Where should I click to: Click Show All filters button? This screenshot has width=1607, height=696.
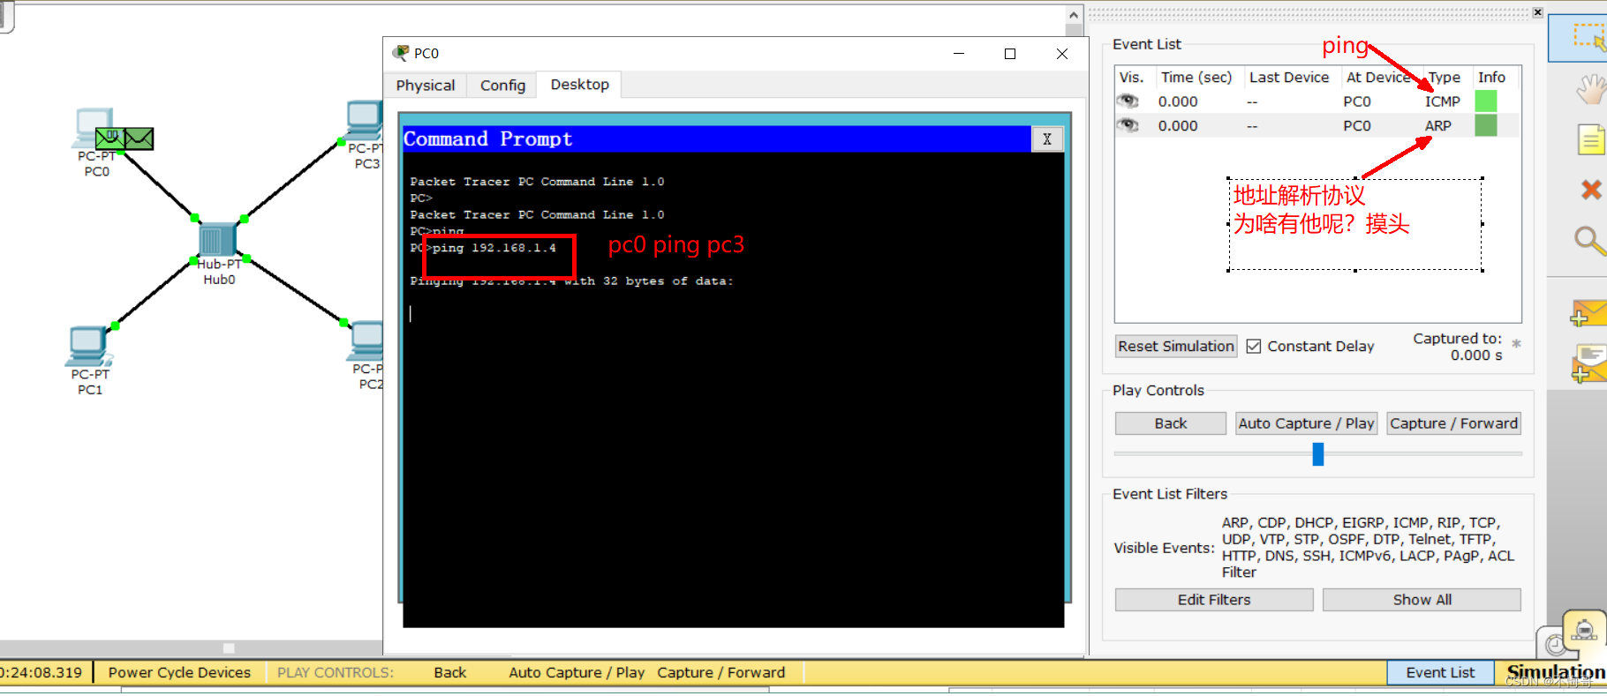click(x=1422, y=600)
